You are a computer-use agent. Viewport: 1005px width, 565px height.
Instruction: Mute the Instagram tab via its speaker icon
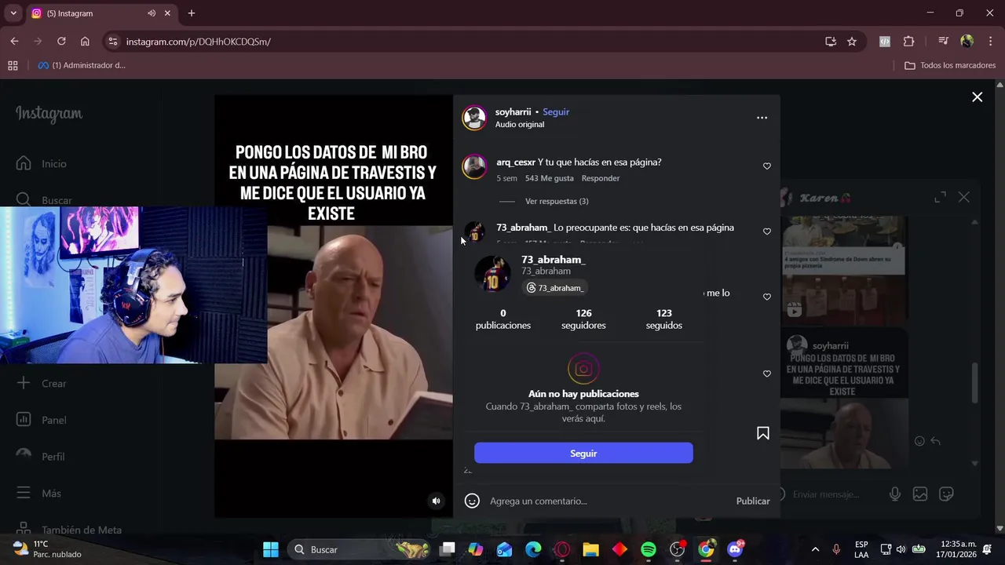(152, 13)
